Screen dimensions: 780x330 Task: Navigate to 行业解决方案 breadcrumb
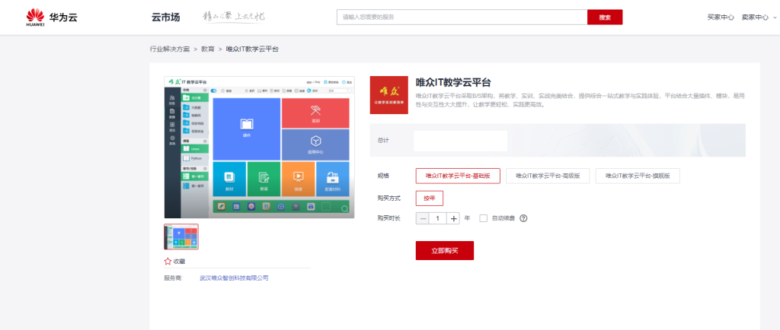[x=170, y=49]
